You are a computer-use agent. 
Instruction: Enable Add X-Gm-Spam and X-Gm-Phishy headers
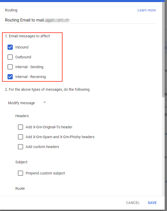pyautogui.click(x=20, y=137)
